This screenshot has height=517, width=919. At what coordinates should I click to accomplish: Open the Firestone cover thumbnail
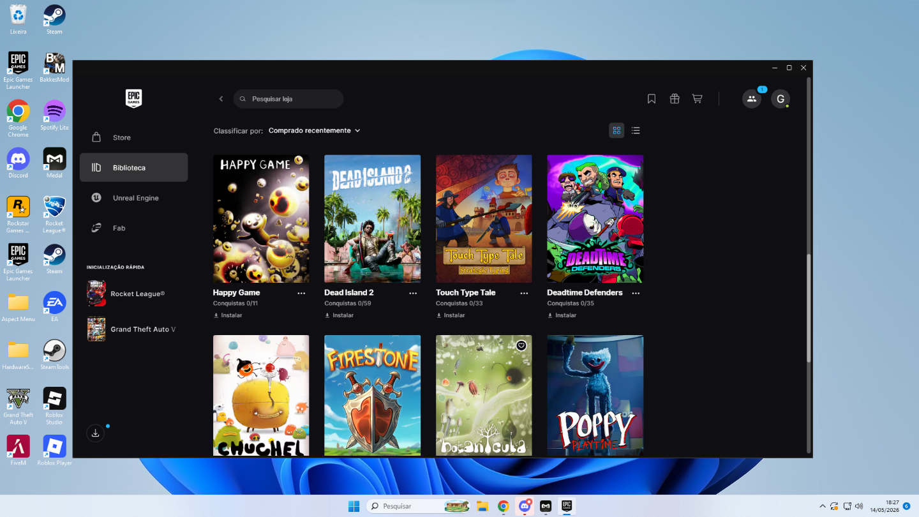coord(372,396)
